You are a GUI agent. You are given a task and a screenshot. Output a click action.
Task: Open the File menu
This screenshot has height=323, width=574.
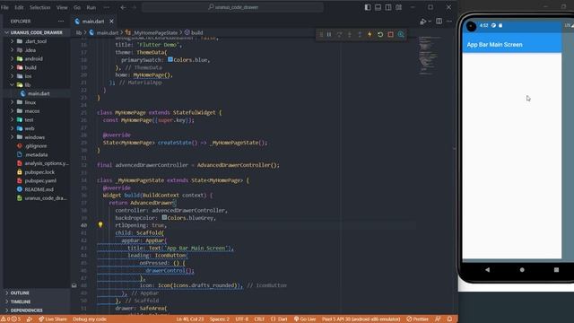[x=4, y=7]
